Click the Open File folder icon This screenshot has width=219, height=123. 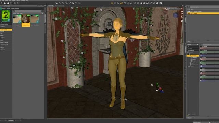(5, 3)
